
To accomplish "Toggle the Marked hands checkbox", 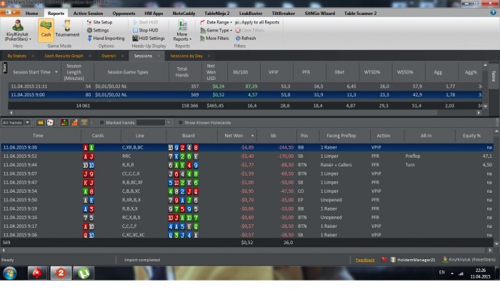I will (x=101, y=122).
